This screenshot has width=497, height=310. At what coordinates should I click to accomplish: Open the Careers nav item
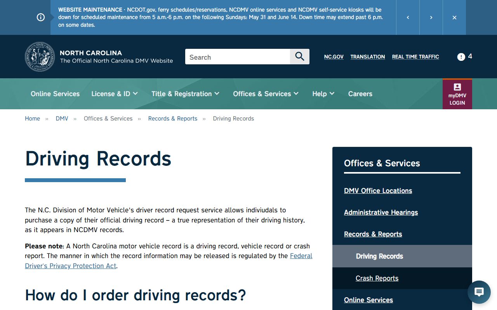pos(360,94)
